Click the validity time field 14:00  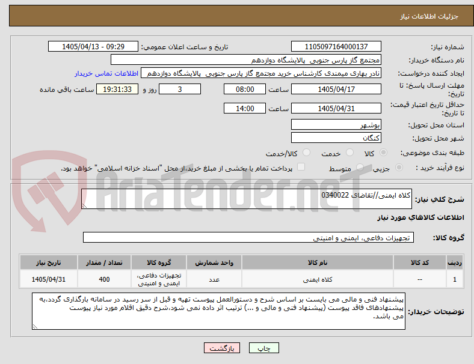pyautogui.click(x=245, y=108)
